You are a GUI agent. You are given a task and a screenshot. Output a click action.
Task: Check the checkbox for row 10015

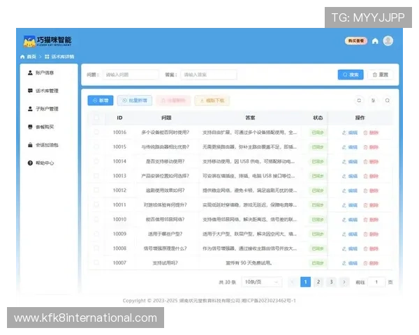[x=96, y=147]
